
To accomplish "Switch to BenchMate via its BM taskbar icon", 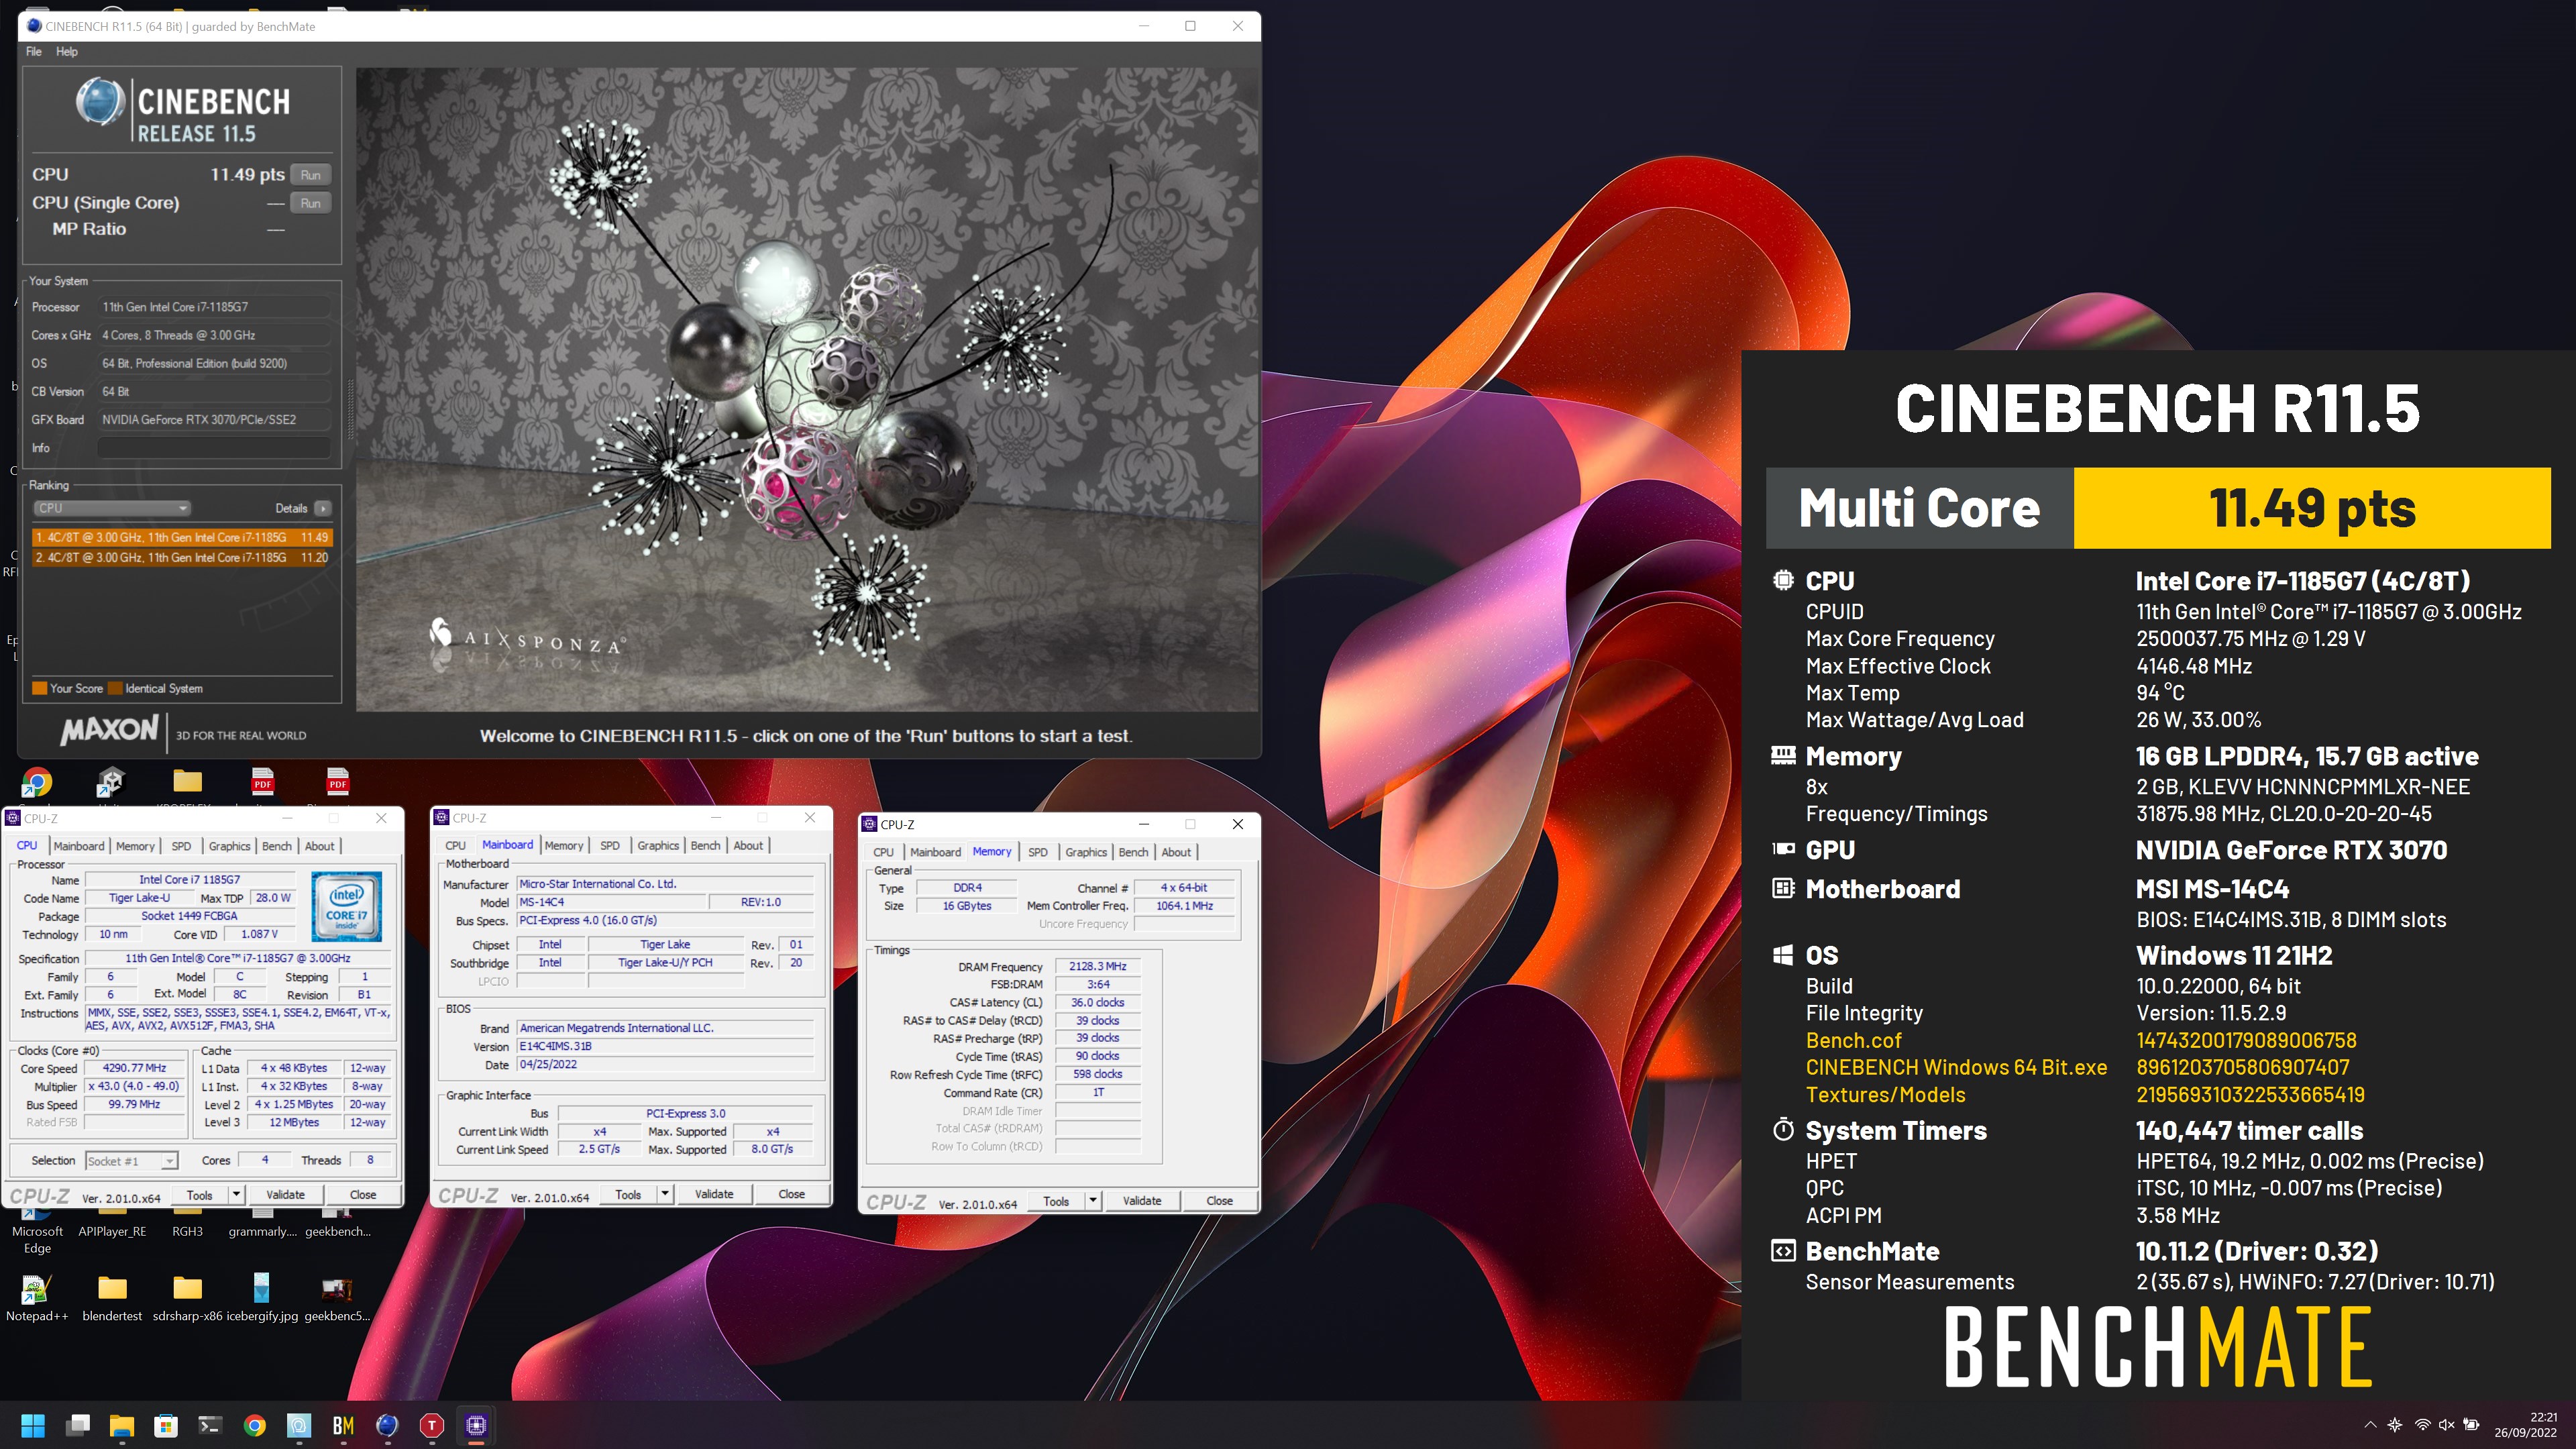I will (x=343, y=1425).
